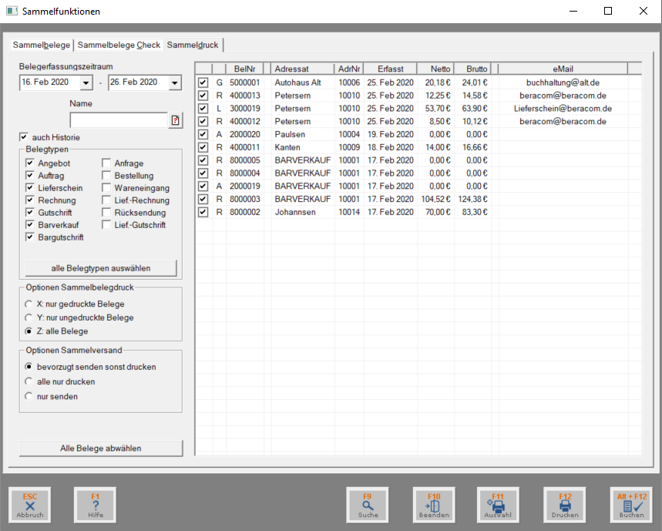Select the Sammeldruck tab

pos(193,45)
